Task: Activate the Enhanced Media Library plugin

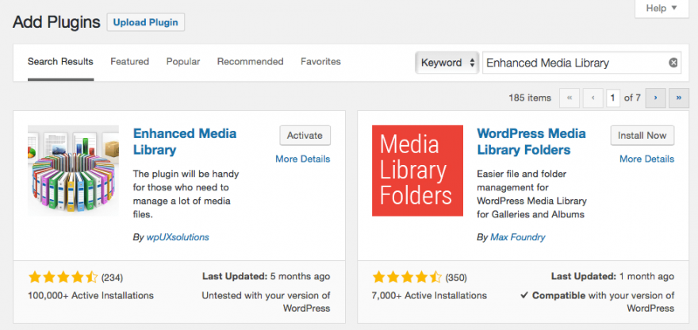Action: [x=305, y=136]
